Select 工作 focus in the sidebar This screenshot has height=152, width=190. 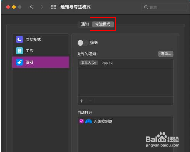41,51
